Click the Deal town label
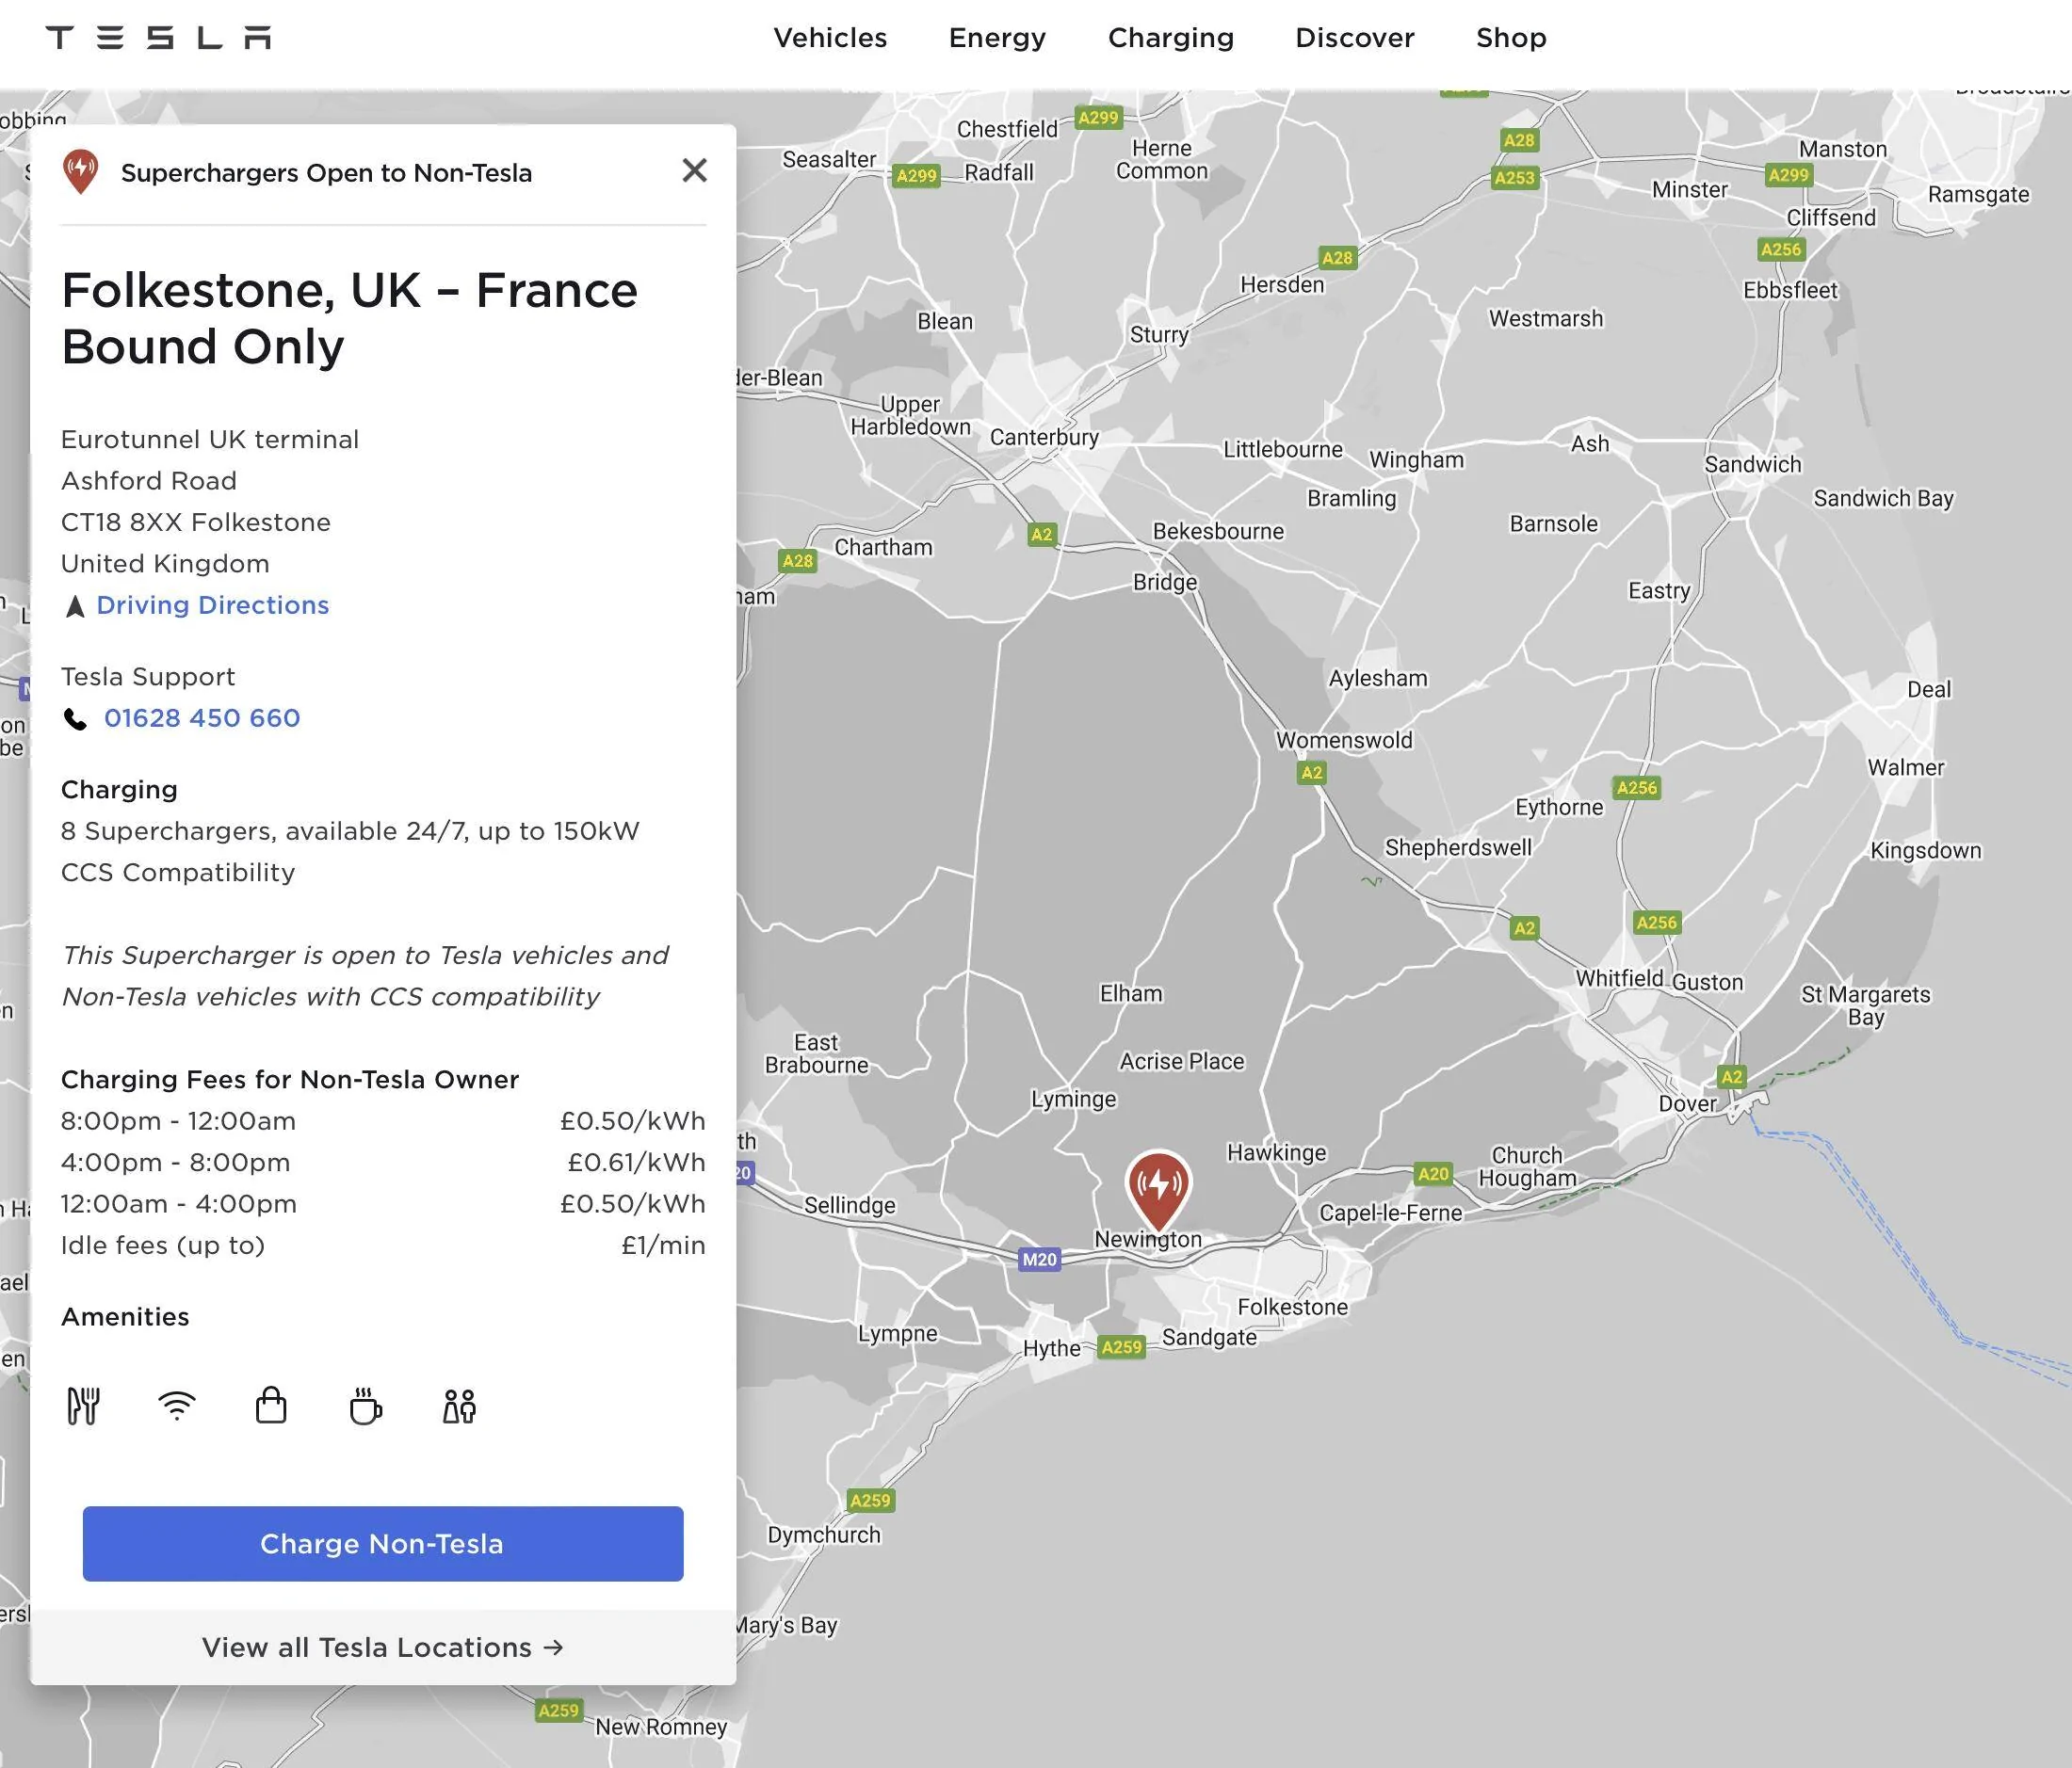 pos(1928,688)
